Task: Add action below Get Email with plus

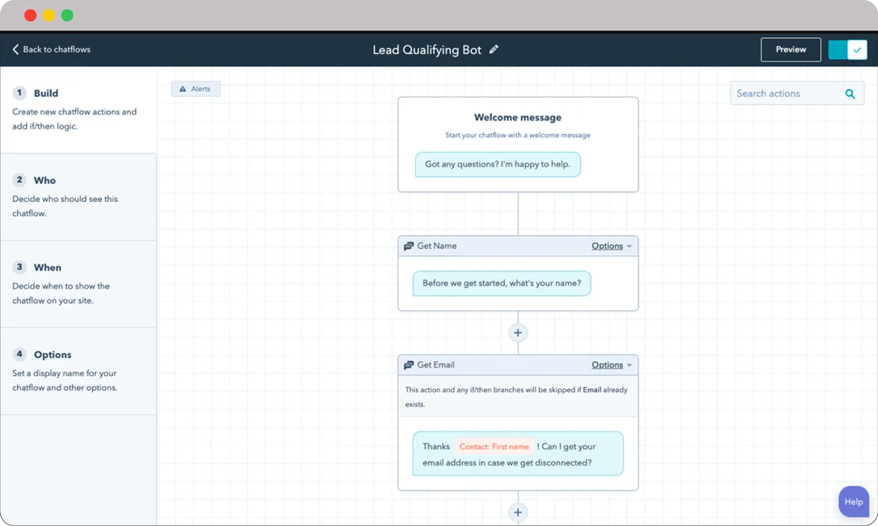Action: point(518,512)
